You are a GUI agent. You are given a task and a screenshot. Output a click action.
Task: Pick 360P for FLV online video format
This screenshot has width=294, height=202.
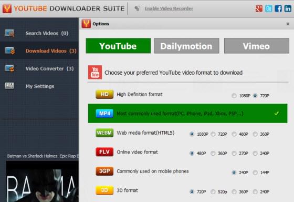pos(213,153)
